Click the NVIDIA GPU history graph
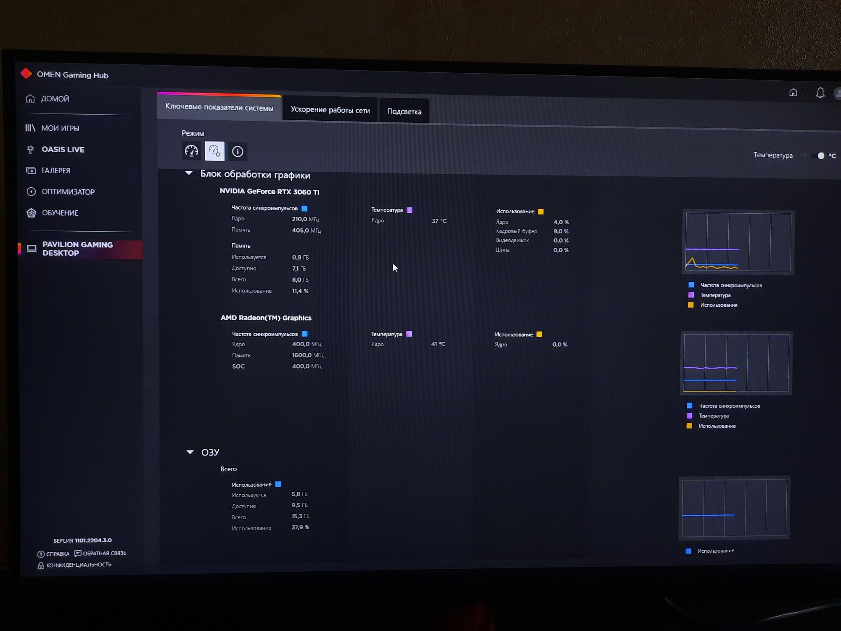Screen dimensions: 841x631 [x=738, y=242]
